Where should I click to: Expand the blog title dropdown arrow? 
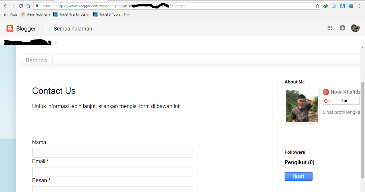point(55,43)
